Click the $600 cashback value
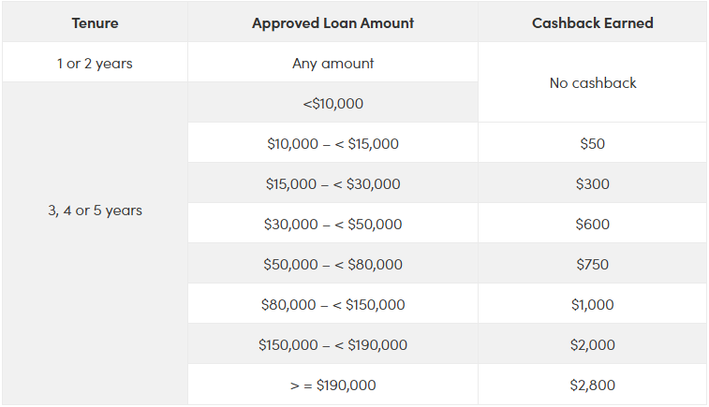The image size is (709, 407). click(x=592, y=225)
